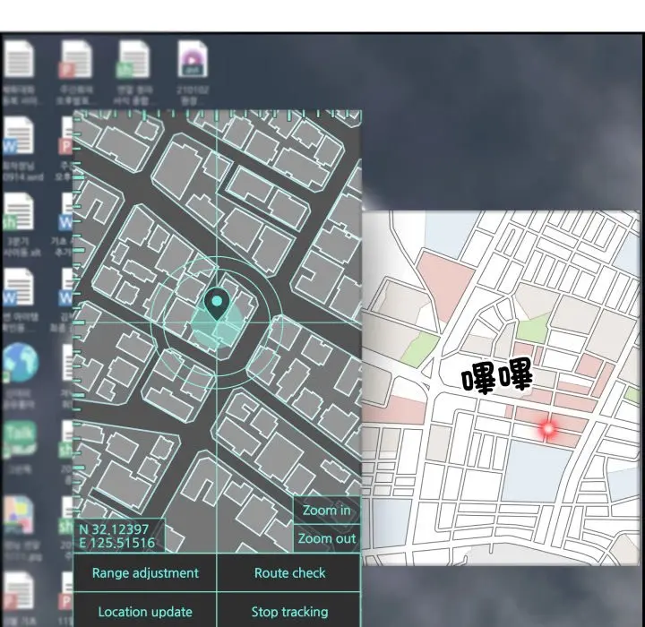This screenshot has height=627, width=645.
Task: Open the purple video file desktop icon
Action: click(192, 61)
